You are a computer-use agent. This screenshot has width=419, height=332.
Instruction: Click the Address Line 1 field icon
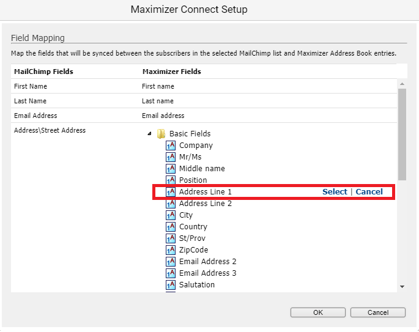[171, 192]
